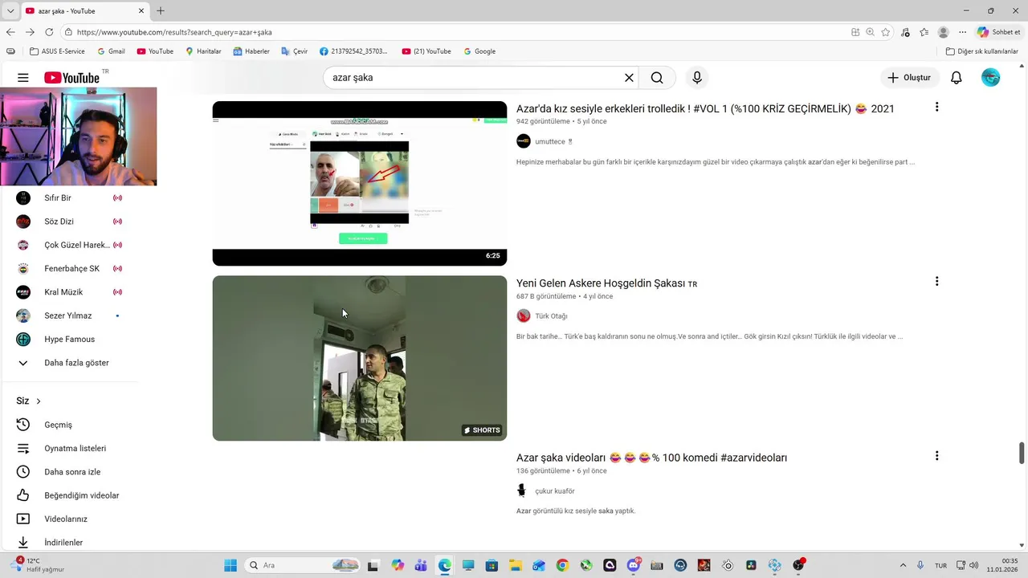
Task: Play the 6:25 Azar video thumbnail
Action: [x=360, y=184]
